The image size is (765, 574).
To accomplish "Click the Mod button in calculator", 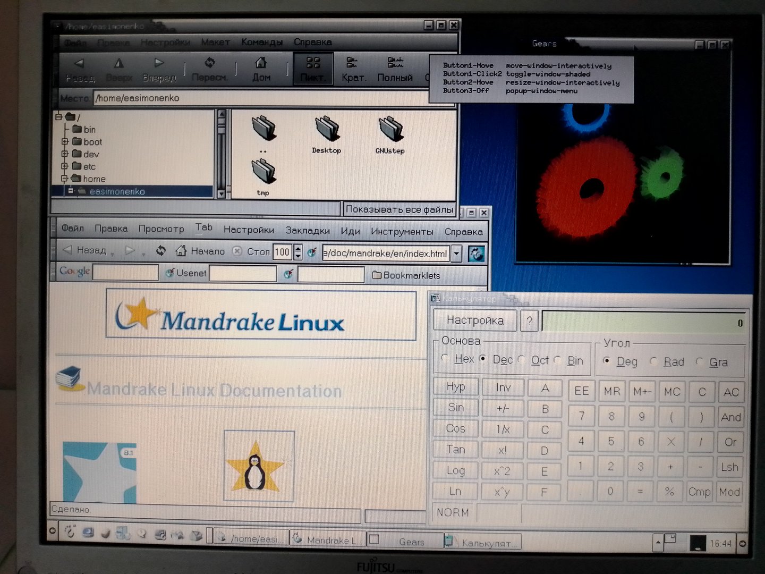I will (x=729, y=492).
